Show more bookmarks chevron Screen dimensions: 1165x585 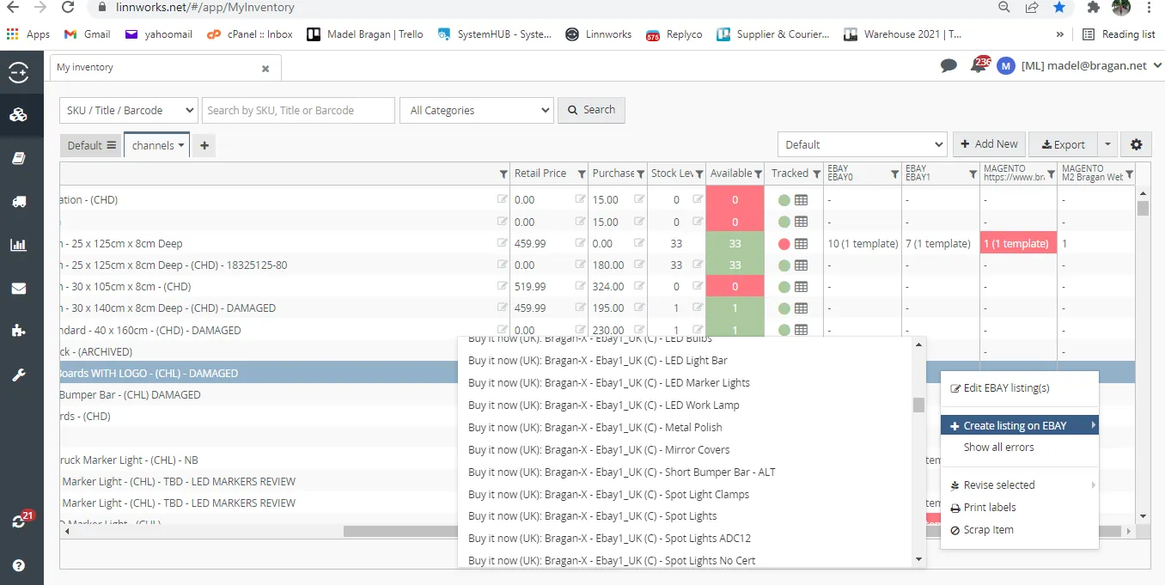click(x=1059, y=34)
